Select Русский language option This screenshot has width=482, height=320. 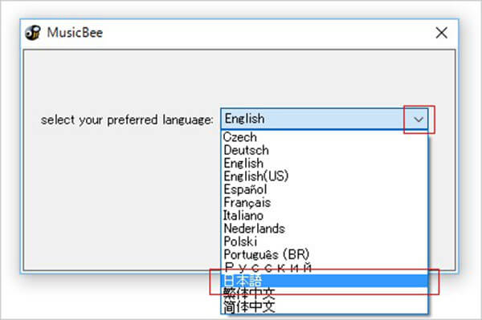click(325, 268)
